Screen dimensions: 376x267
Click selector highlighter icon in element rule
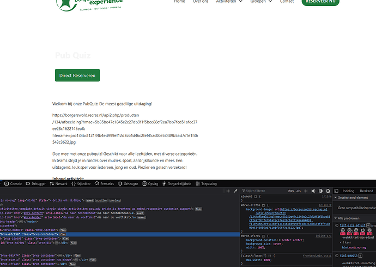coord(256,197)
